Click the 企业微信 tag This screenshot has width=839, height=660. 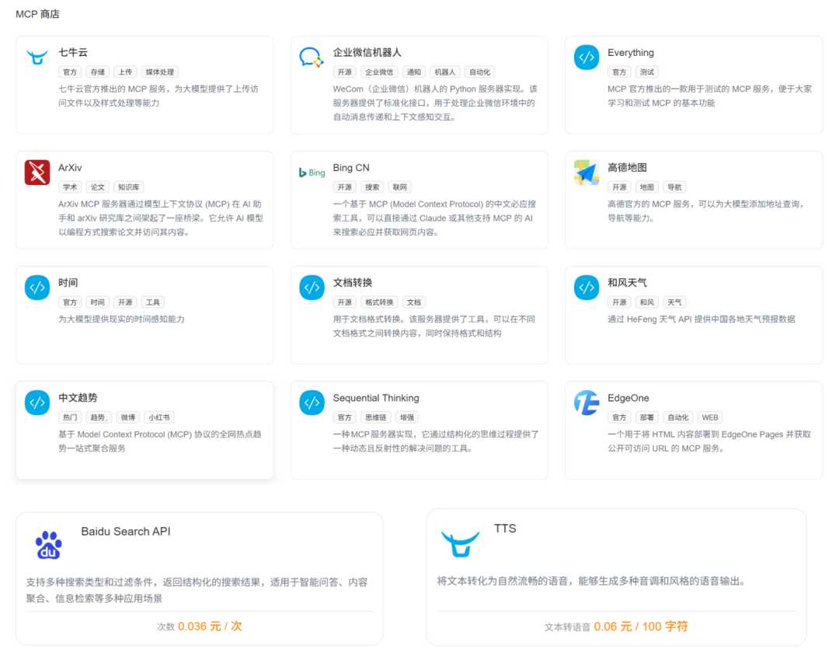(379, 72)
